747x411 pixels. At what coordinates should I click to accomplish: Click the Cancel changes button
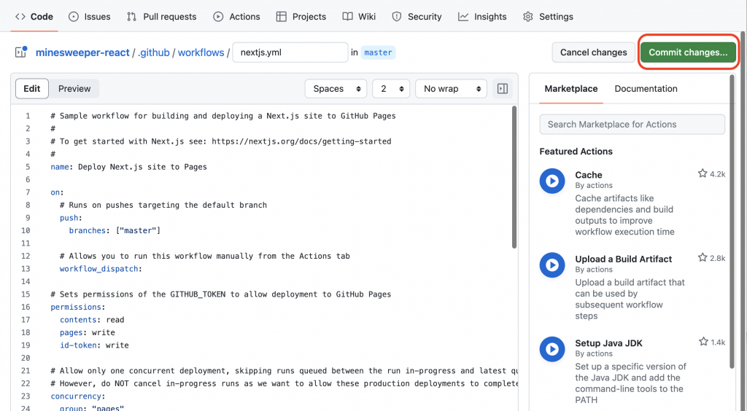(593, 52)
